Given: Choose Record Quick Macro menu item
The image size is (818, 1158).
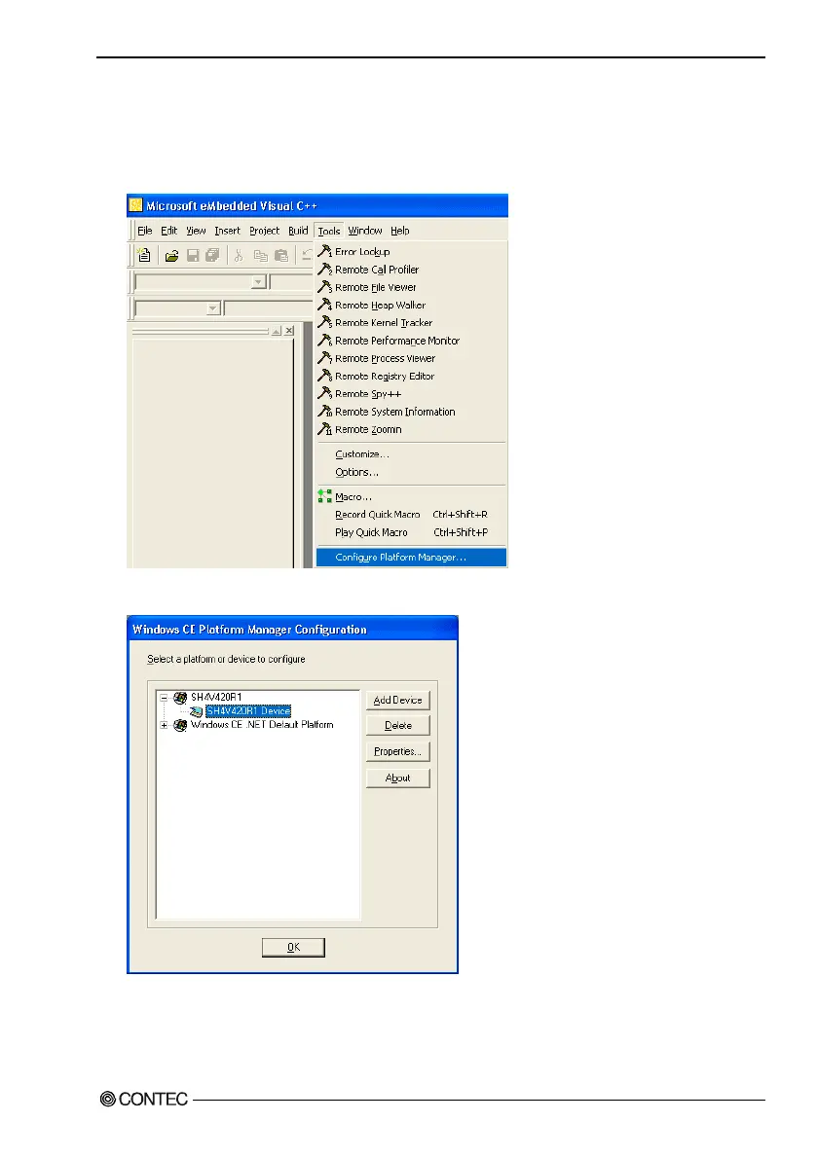Looking at the screenshot, I should coord(411,514).
